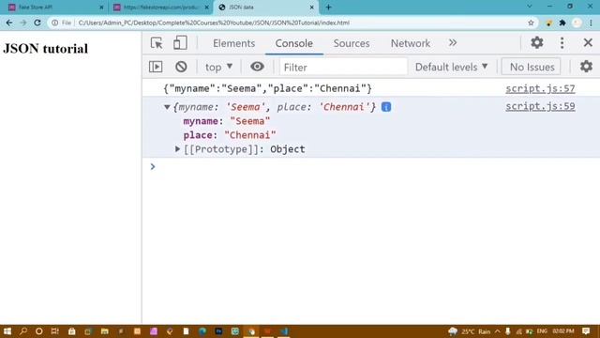Viewport: 600px width, 338px height.
Task: Select the myname: "Seema" property row
Action: [x=227, y=121]
